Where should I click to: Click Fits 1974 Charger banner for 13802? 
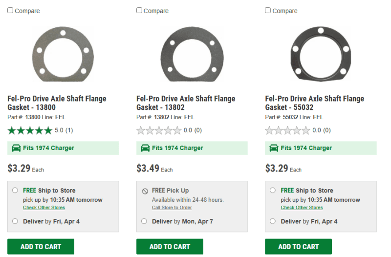[x=192, y=148]
